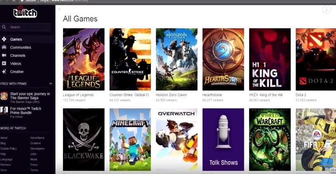336x174 pixels.
Task: Open Hearthstone box art
Action: [x=223, y=59]
